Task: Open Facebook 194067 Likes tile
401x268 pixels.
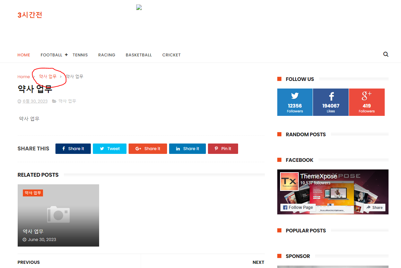Action: pos(331,102)
